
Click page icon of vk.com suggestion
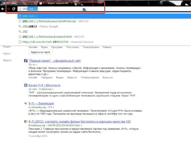(20, 42)
